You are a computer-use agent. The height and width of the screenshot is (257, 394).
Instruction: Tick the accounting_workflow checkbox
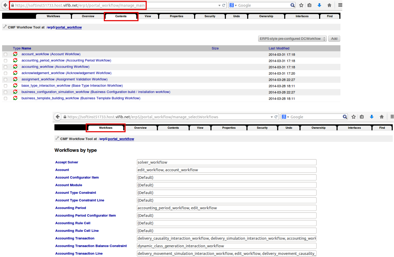click(6, 67)
